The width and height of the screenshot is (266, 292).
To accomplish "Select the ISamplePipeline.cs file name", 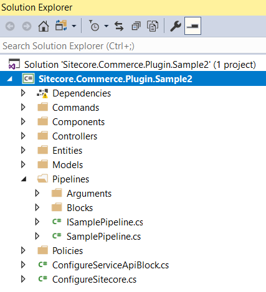I will click(105, 222).
